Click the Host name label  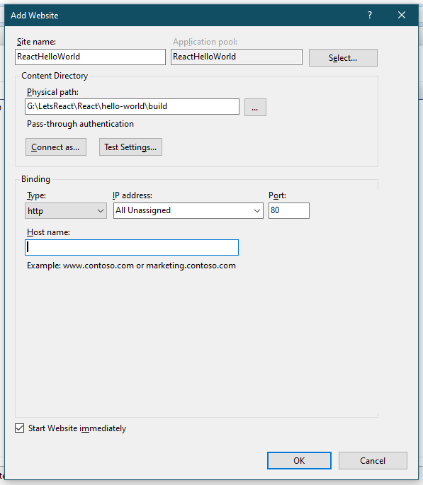click(x=48, y=232)
